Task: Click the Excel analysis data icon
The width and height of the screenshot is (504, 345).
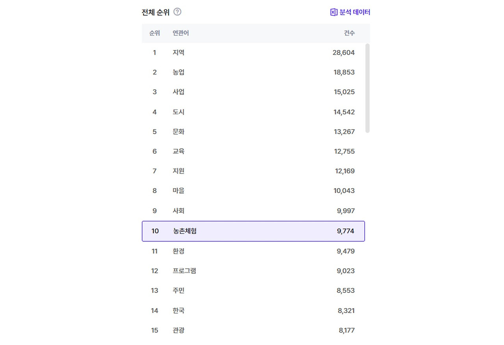Action: (x=334, y=12)
